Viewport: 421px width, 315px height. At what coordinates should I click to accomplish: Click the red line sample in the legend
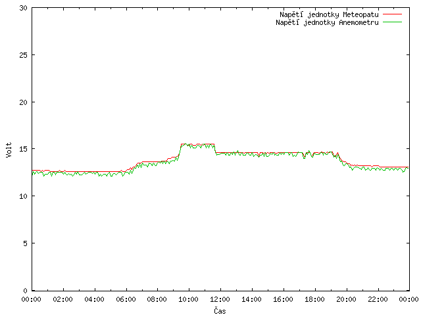(x=392, y=14)
